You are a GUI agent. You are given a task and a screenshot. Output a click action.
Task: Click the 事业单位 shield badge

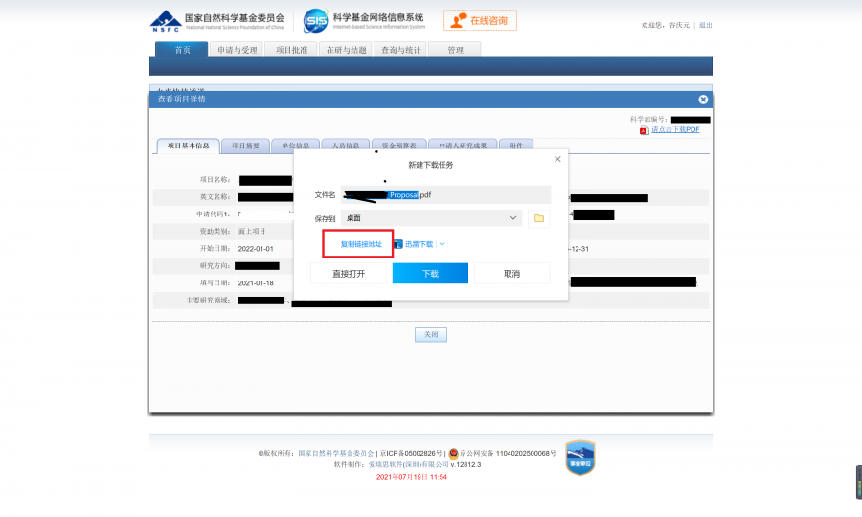click(580, 457)
